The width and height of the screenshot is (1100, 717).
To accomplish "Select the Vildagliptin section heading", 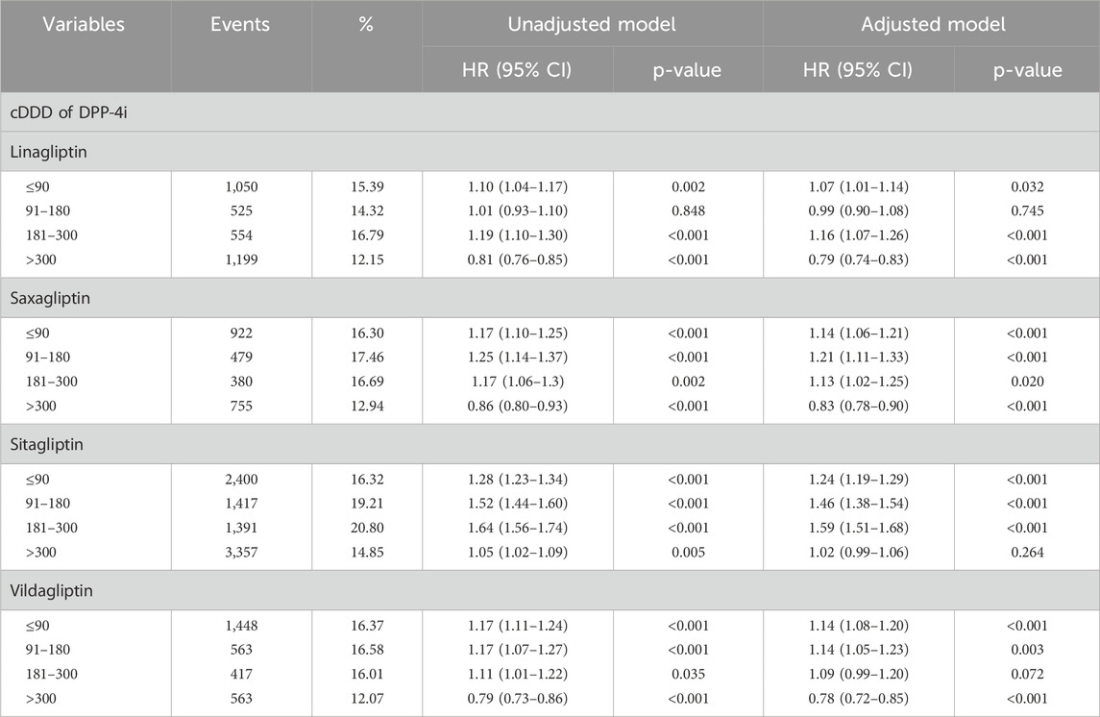I will coord(51,591).
